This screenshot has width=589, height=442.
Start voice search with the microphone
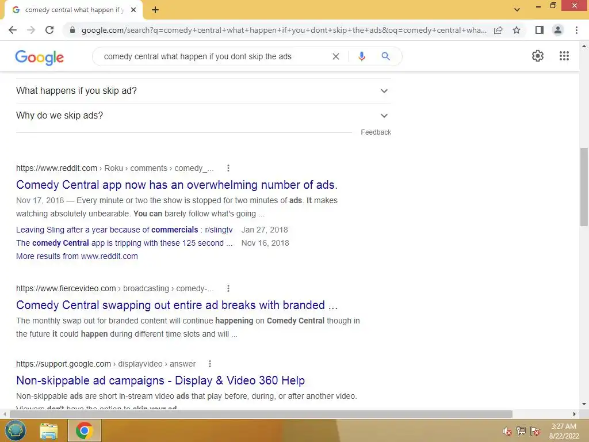point(362,56)
